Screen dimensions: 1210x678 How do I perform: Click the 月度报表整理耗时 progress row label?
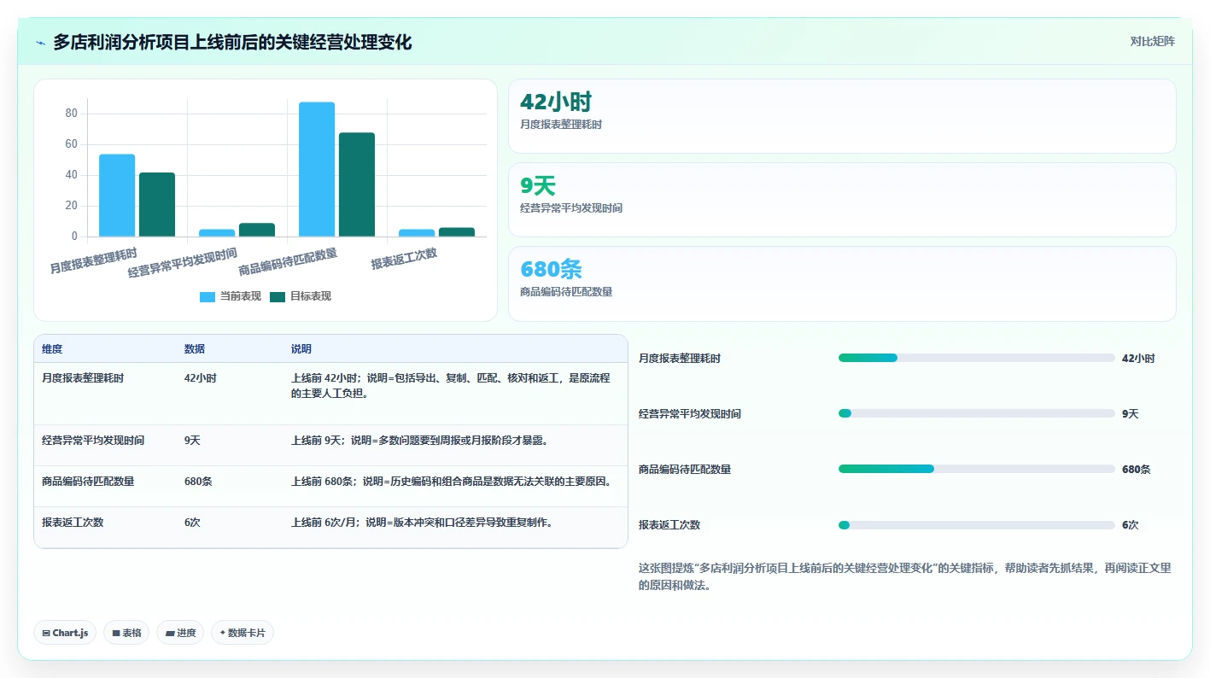680,359
